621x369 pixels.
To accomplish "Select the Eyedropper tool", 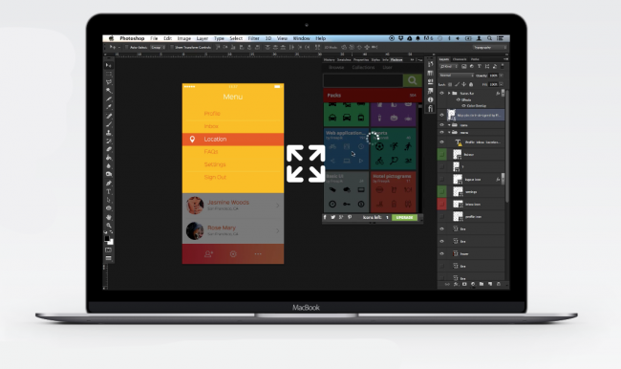I will pyautogui.click(x=109, y=107).
